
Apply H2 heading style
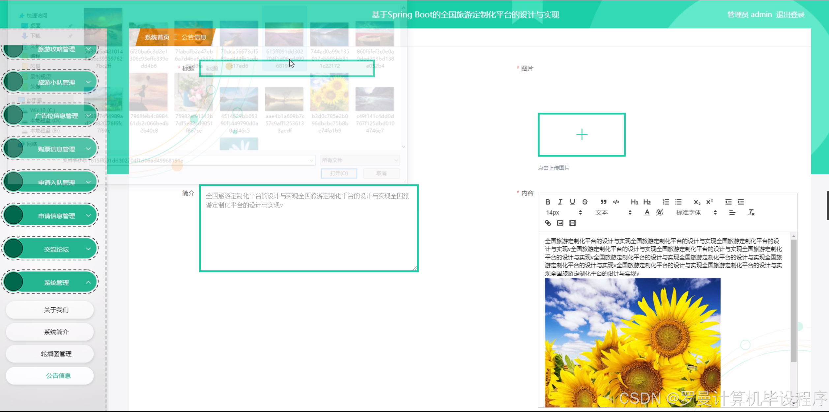coord(647,202)
